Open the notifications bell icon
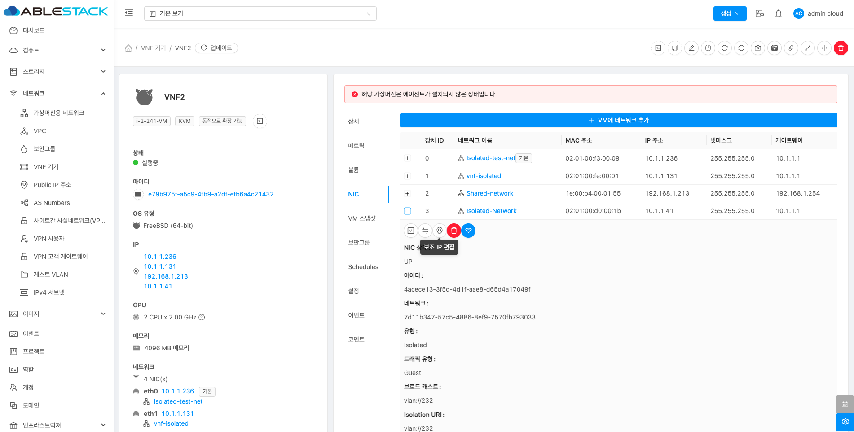 (779, 13)
